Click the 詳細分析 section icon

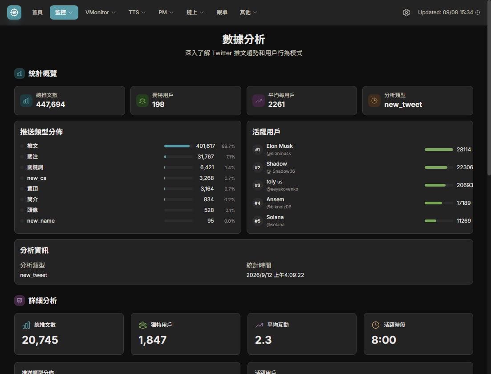[20, 301]
